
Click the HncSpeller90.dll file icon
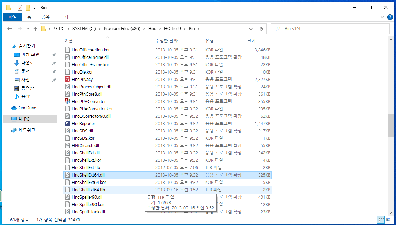pyautogui.click(x=67, y=197)
